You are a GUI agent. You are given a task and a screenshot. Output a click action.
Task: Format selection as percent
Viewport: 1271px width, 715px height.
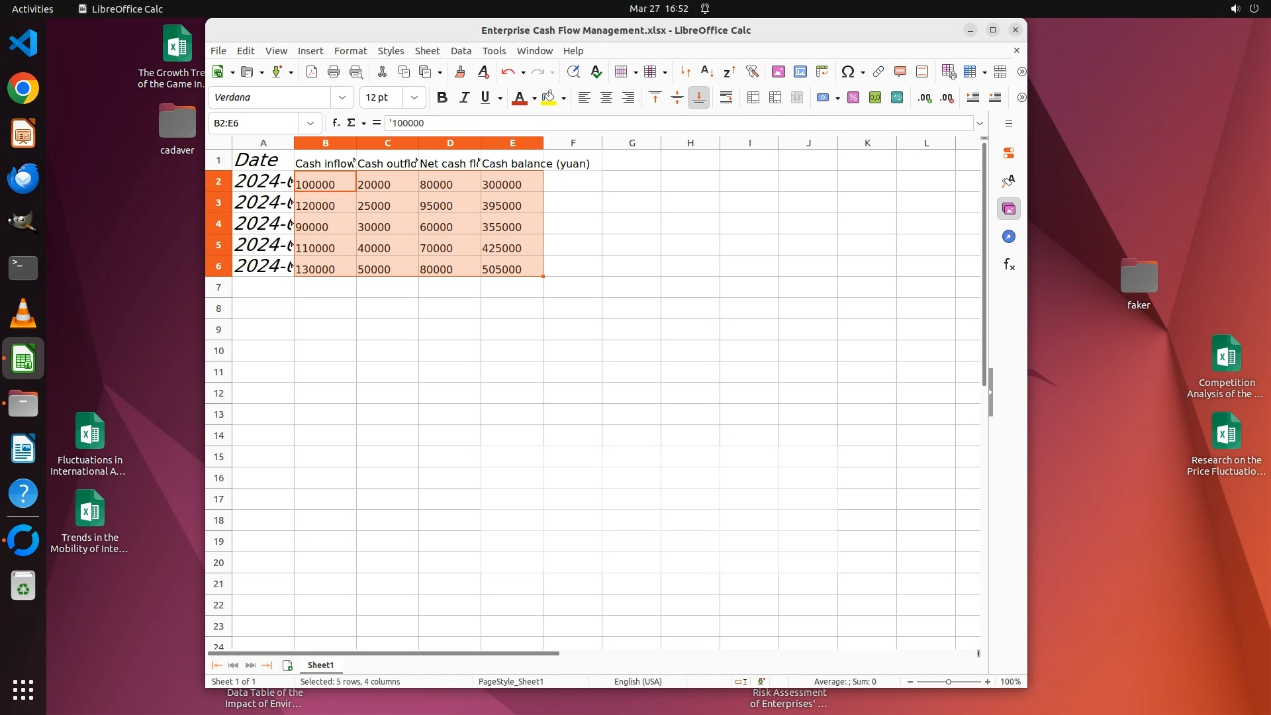tap(853, 98)
